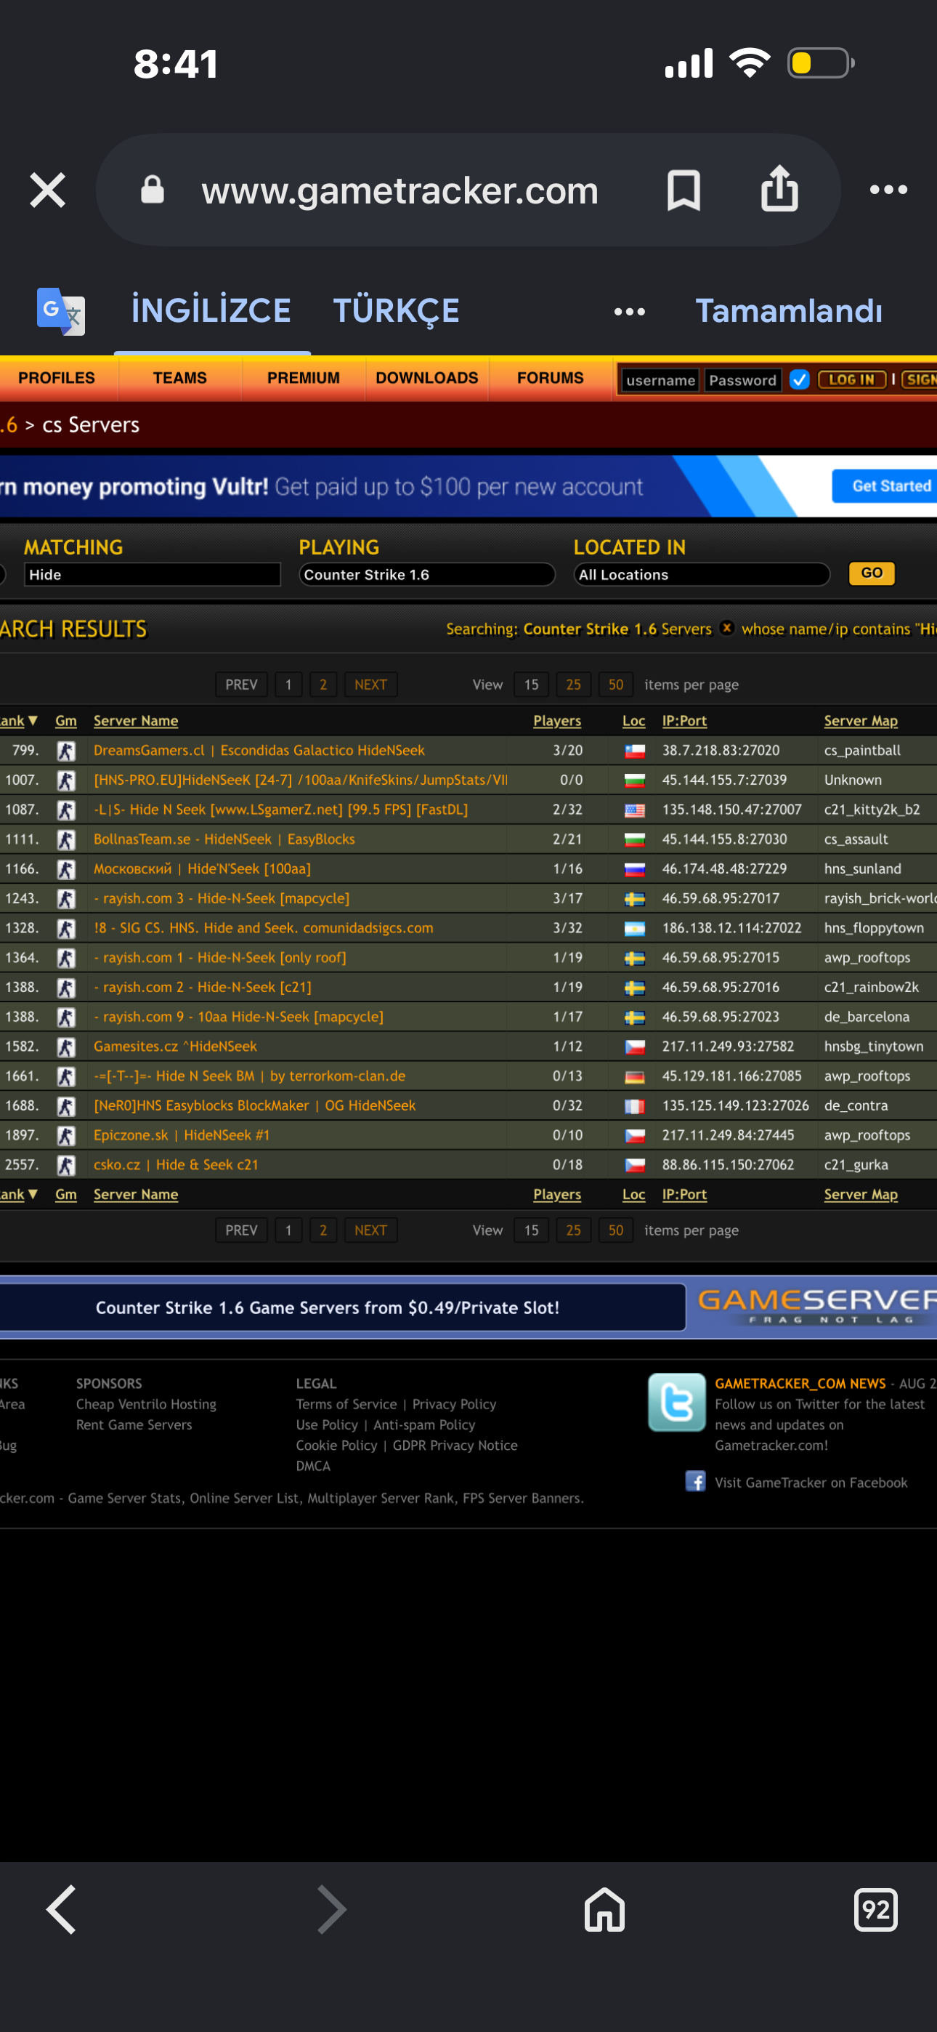The height and width of the screenshot is (2032, 937).
Task: Switch translation to İNGİLİZCE tab
Action: 211,311
